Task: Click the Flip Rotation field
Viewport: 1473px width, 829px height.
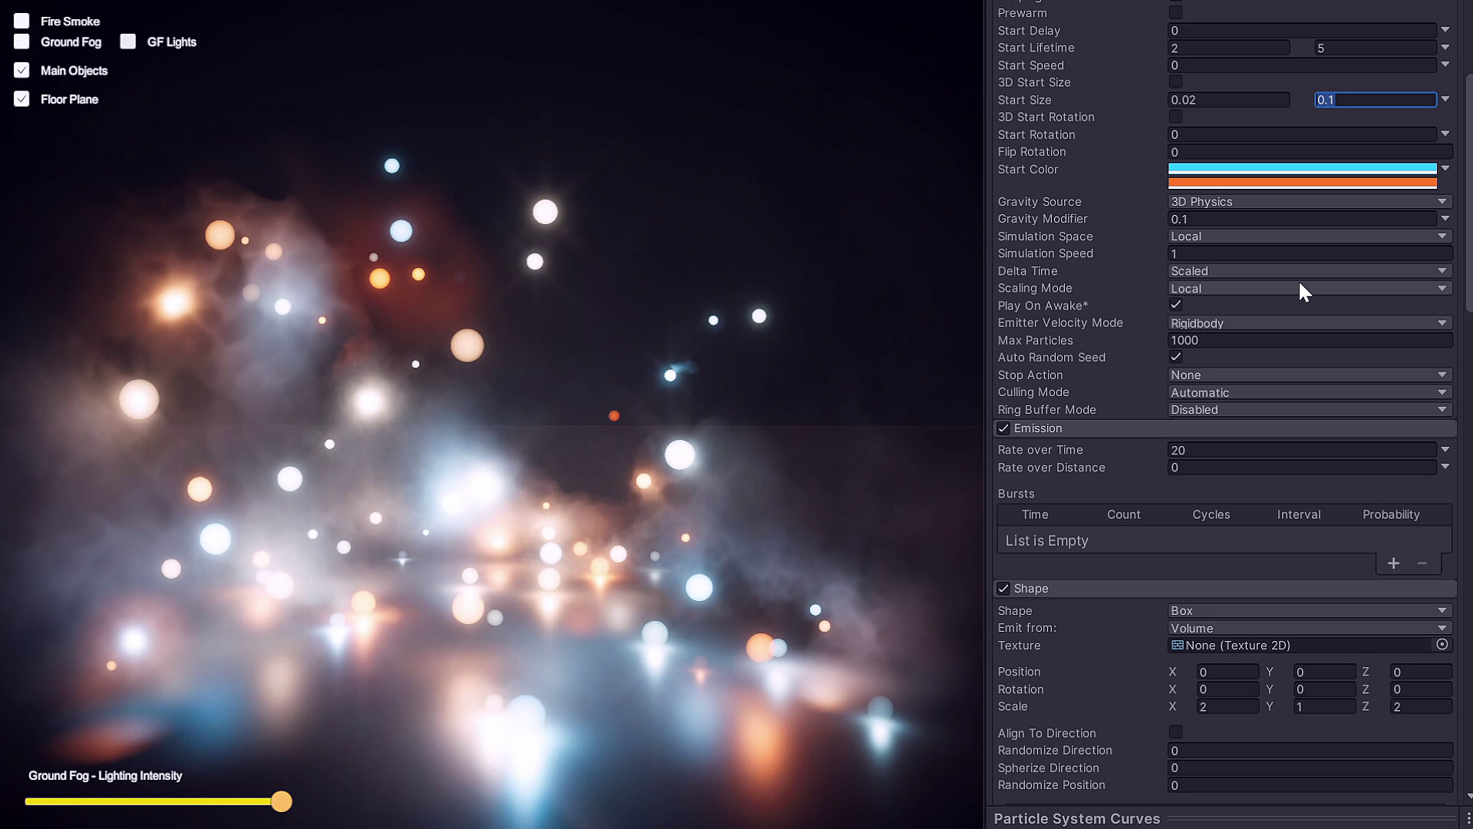Action: tap(1310, 152)
